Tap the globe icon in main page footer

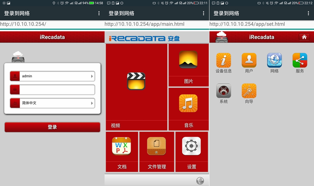pos(200,181)
